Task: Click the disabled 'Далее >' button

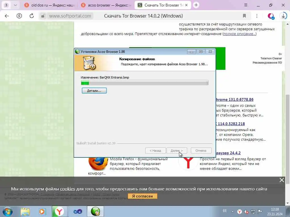Action: 177,151
